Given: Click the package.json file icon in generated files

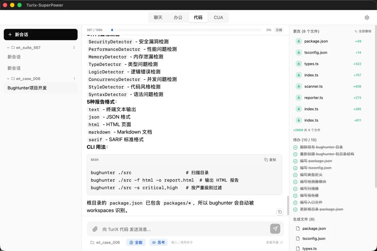Looking at the screenshot, I should coord(298,229).
